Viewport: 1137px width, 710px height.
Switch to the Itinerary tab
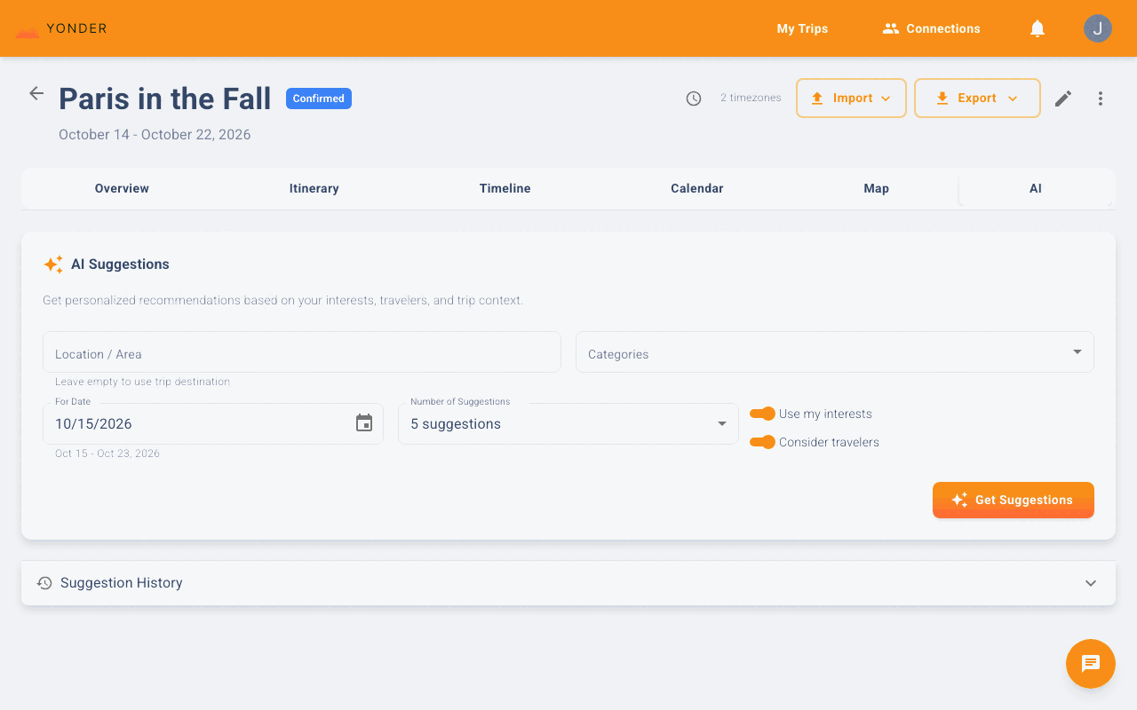coord(314,188)
